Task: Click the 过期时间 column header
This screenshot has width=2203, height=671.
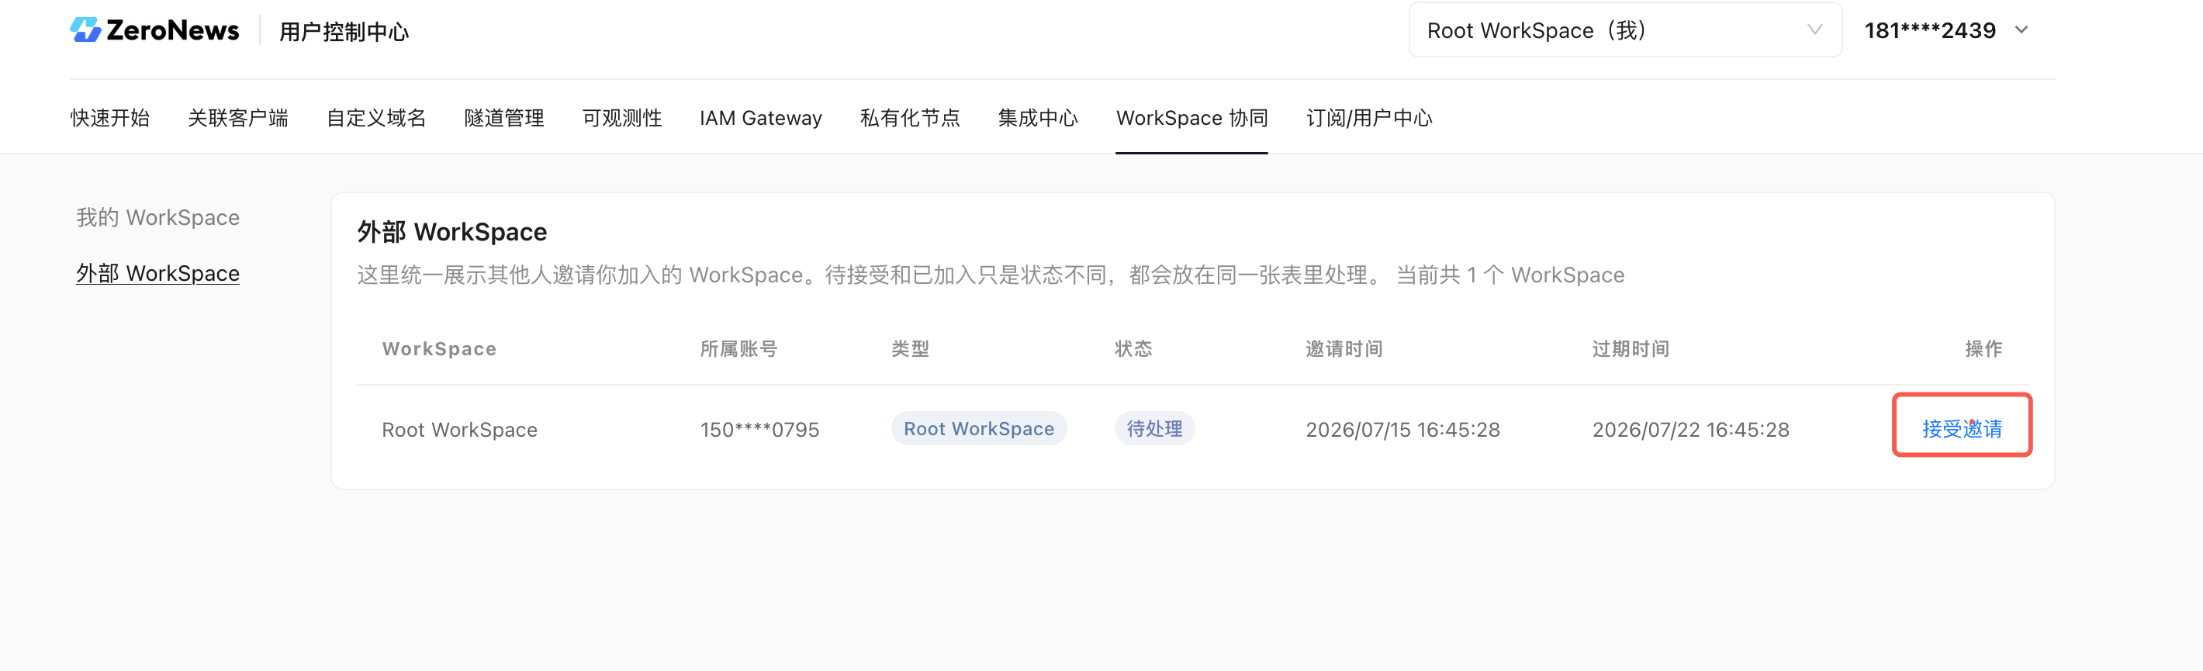Action: click(1631, 349)
